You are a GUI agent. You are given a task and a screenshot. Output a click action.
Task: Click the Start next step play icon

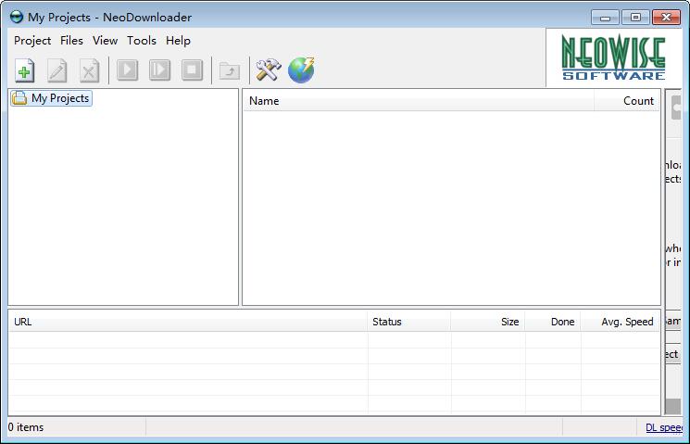[x=159, y=70]
